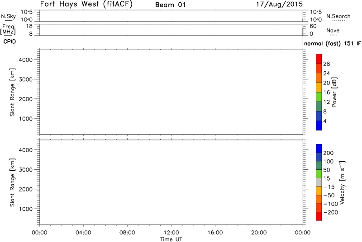Click the '4000' label on power panel axis
Screen dimensions: 362x242
26,60
